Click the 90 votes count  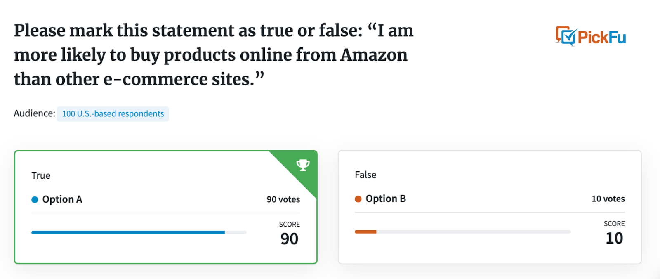point(283,199)
